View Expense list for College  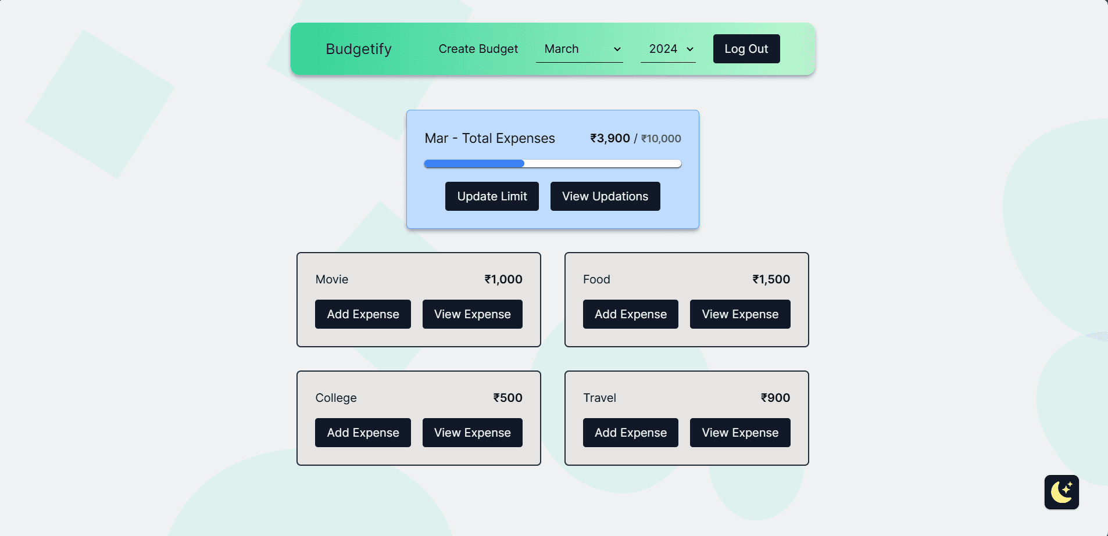[x=473, y=433]
